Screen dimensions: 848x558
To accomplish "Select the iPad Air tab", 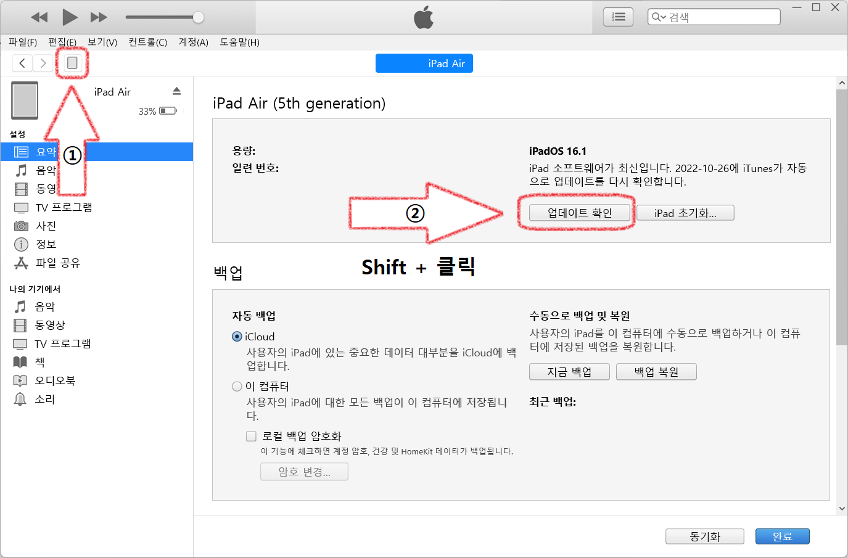I will pyautogui.click(x=424, y=64).
